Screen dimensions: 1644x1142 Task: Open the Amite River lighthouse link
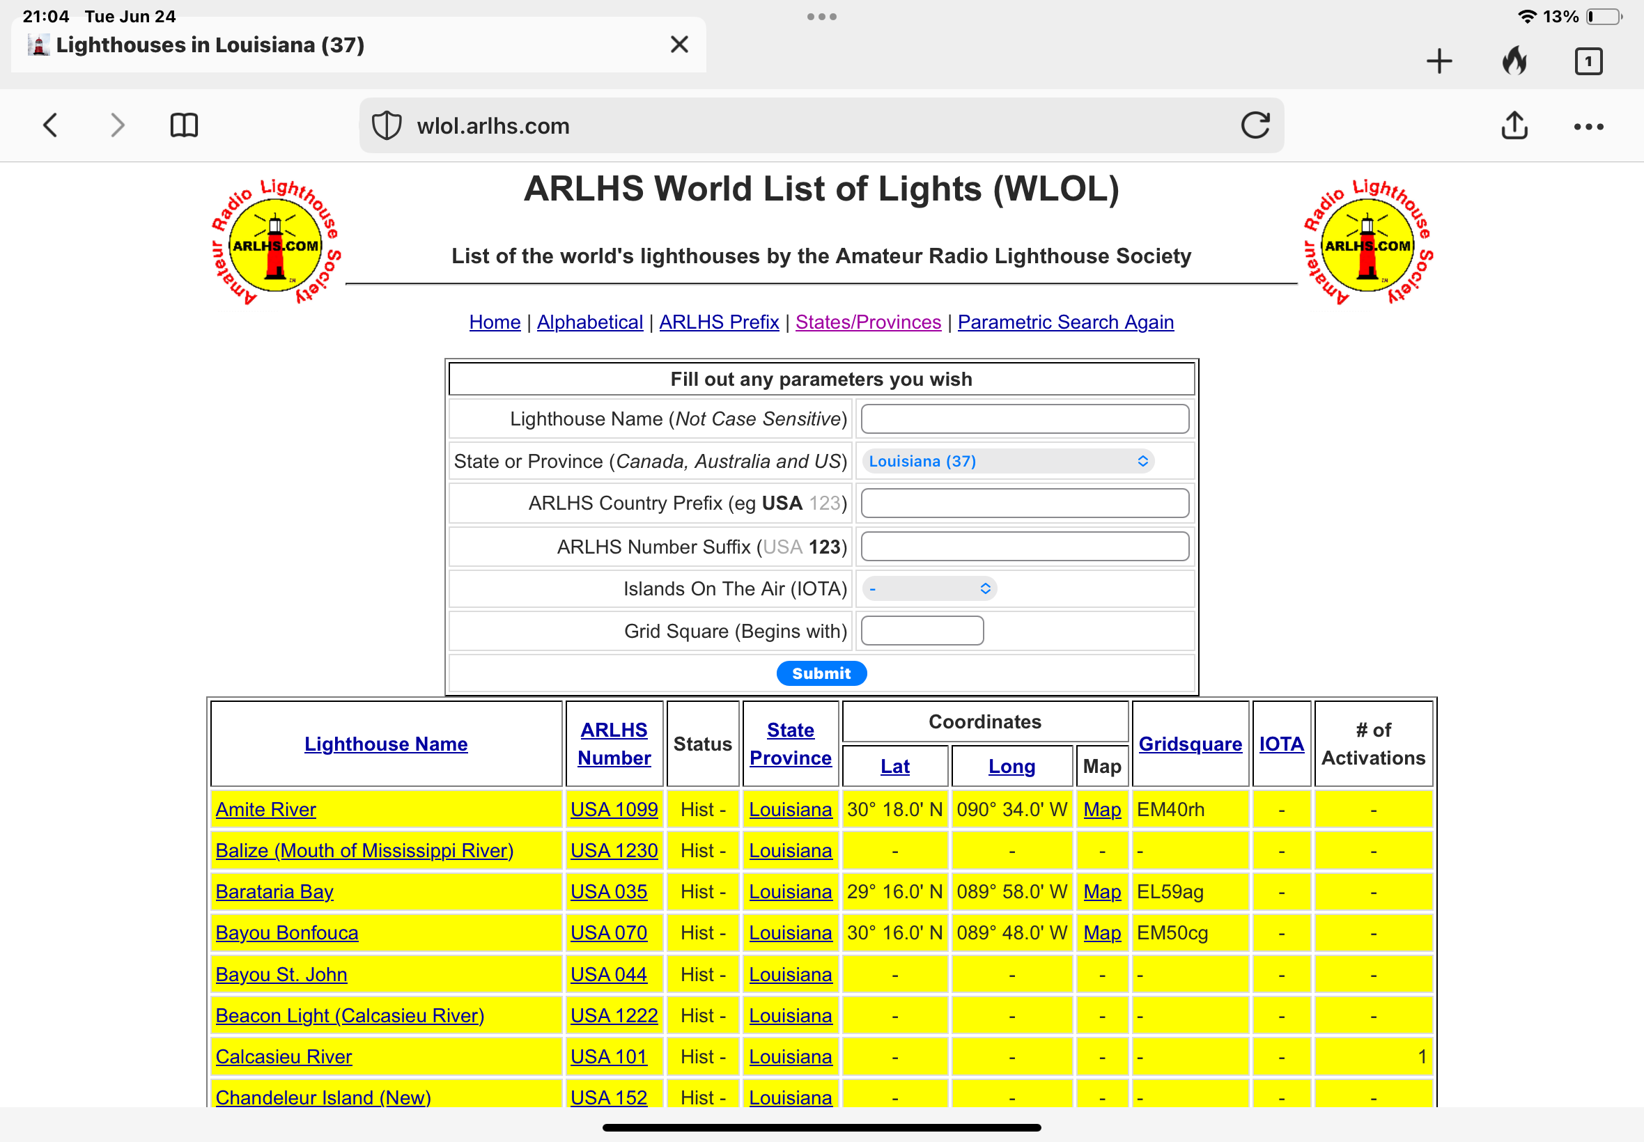pyautogui.click(x=265, y=809)
